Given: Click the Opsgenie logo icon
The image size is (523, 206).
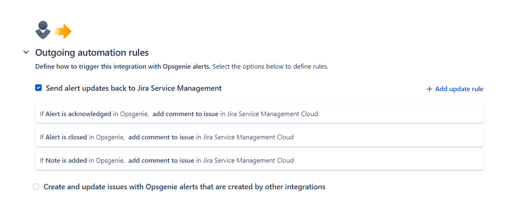Looking at the screenshot, I should click(43, 30).
